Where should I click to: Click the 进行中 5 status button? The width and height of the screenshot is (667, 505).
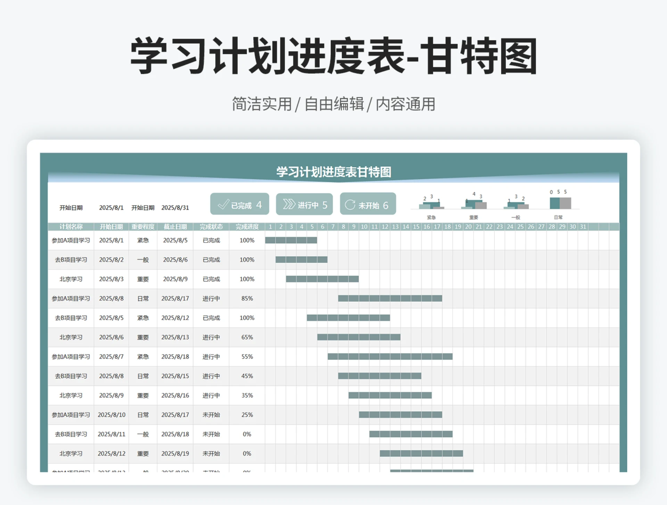click(304, 204)
